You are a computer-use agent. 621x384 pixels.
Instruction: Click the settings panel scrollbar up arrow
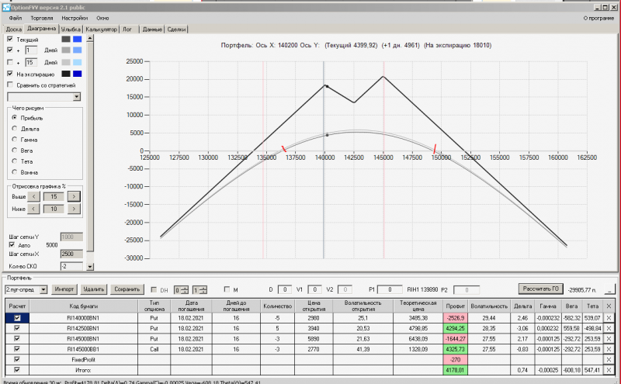[x=90, y=38]
